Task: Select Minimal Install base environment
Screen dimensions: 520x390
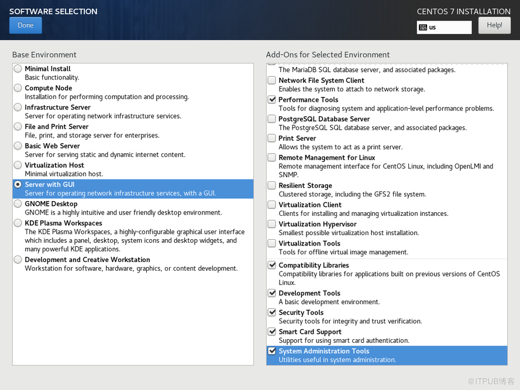Action: click(18, 69)
